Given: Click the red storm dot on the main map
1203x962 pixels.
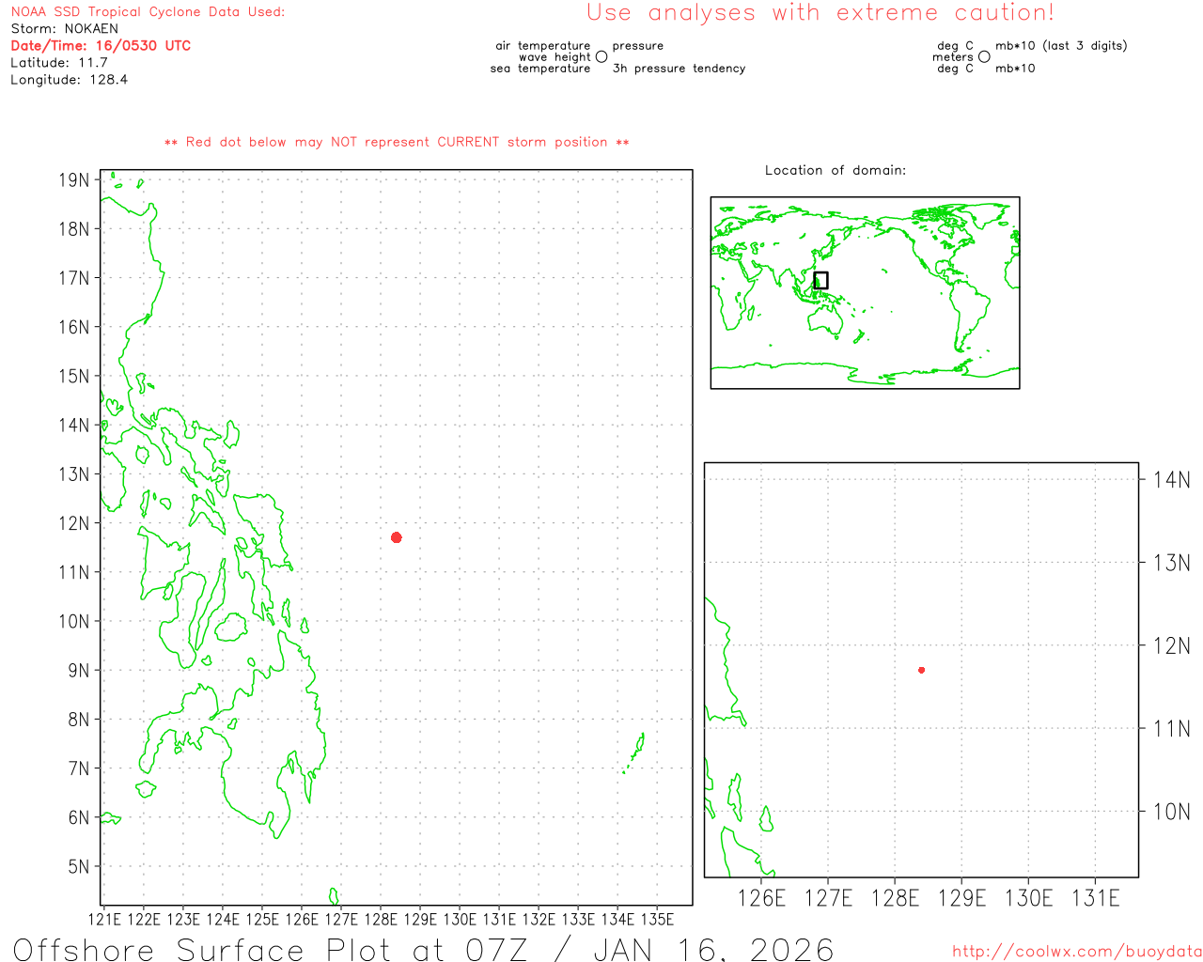Looking at the screenshot, I should [x=397, y=537].
